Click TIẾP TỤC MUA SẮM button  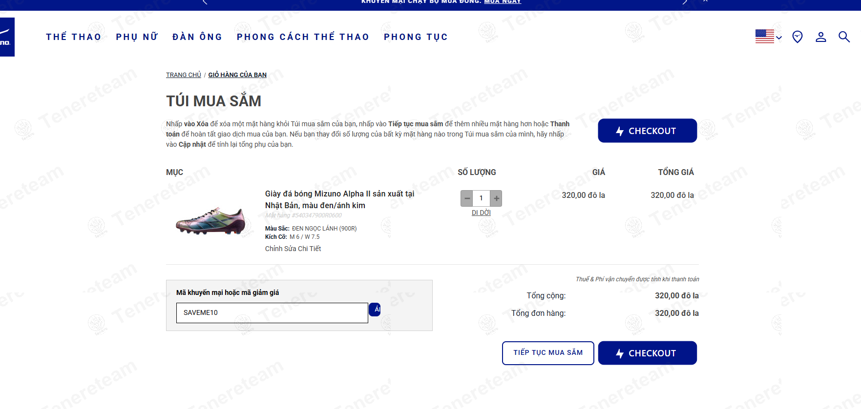(548, 353)
